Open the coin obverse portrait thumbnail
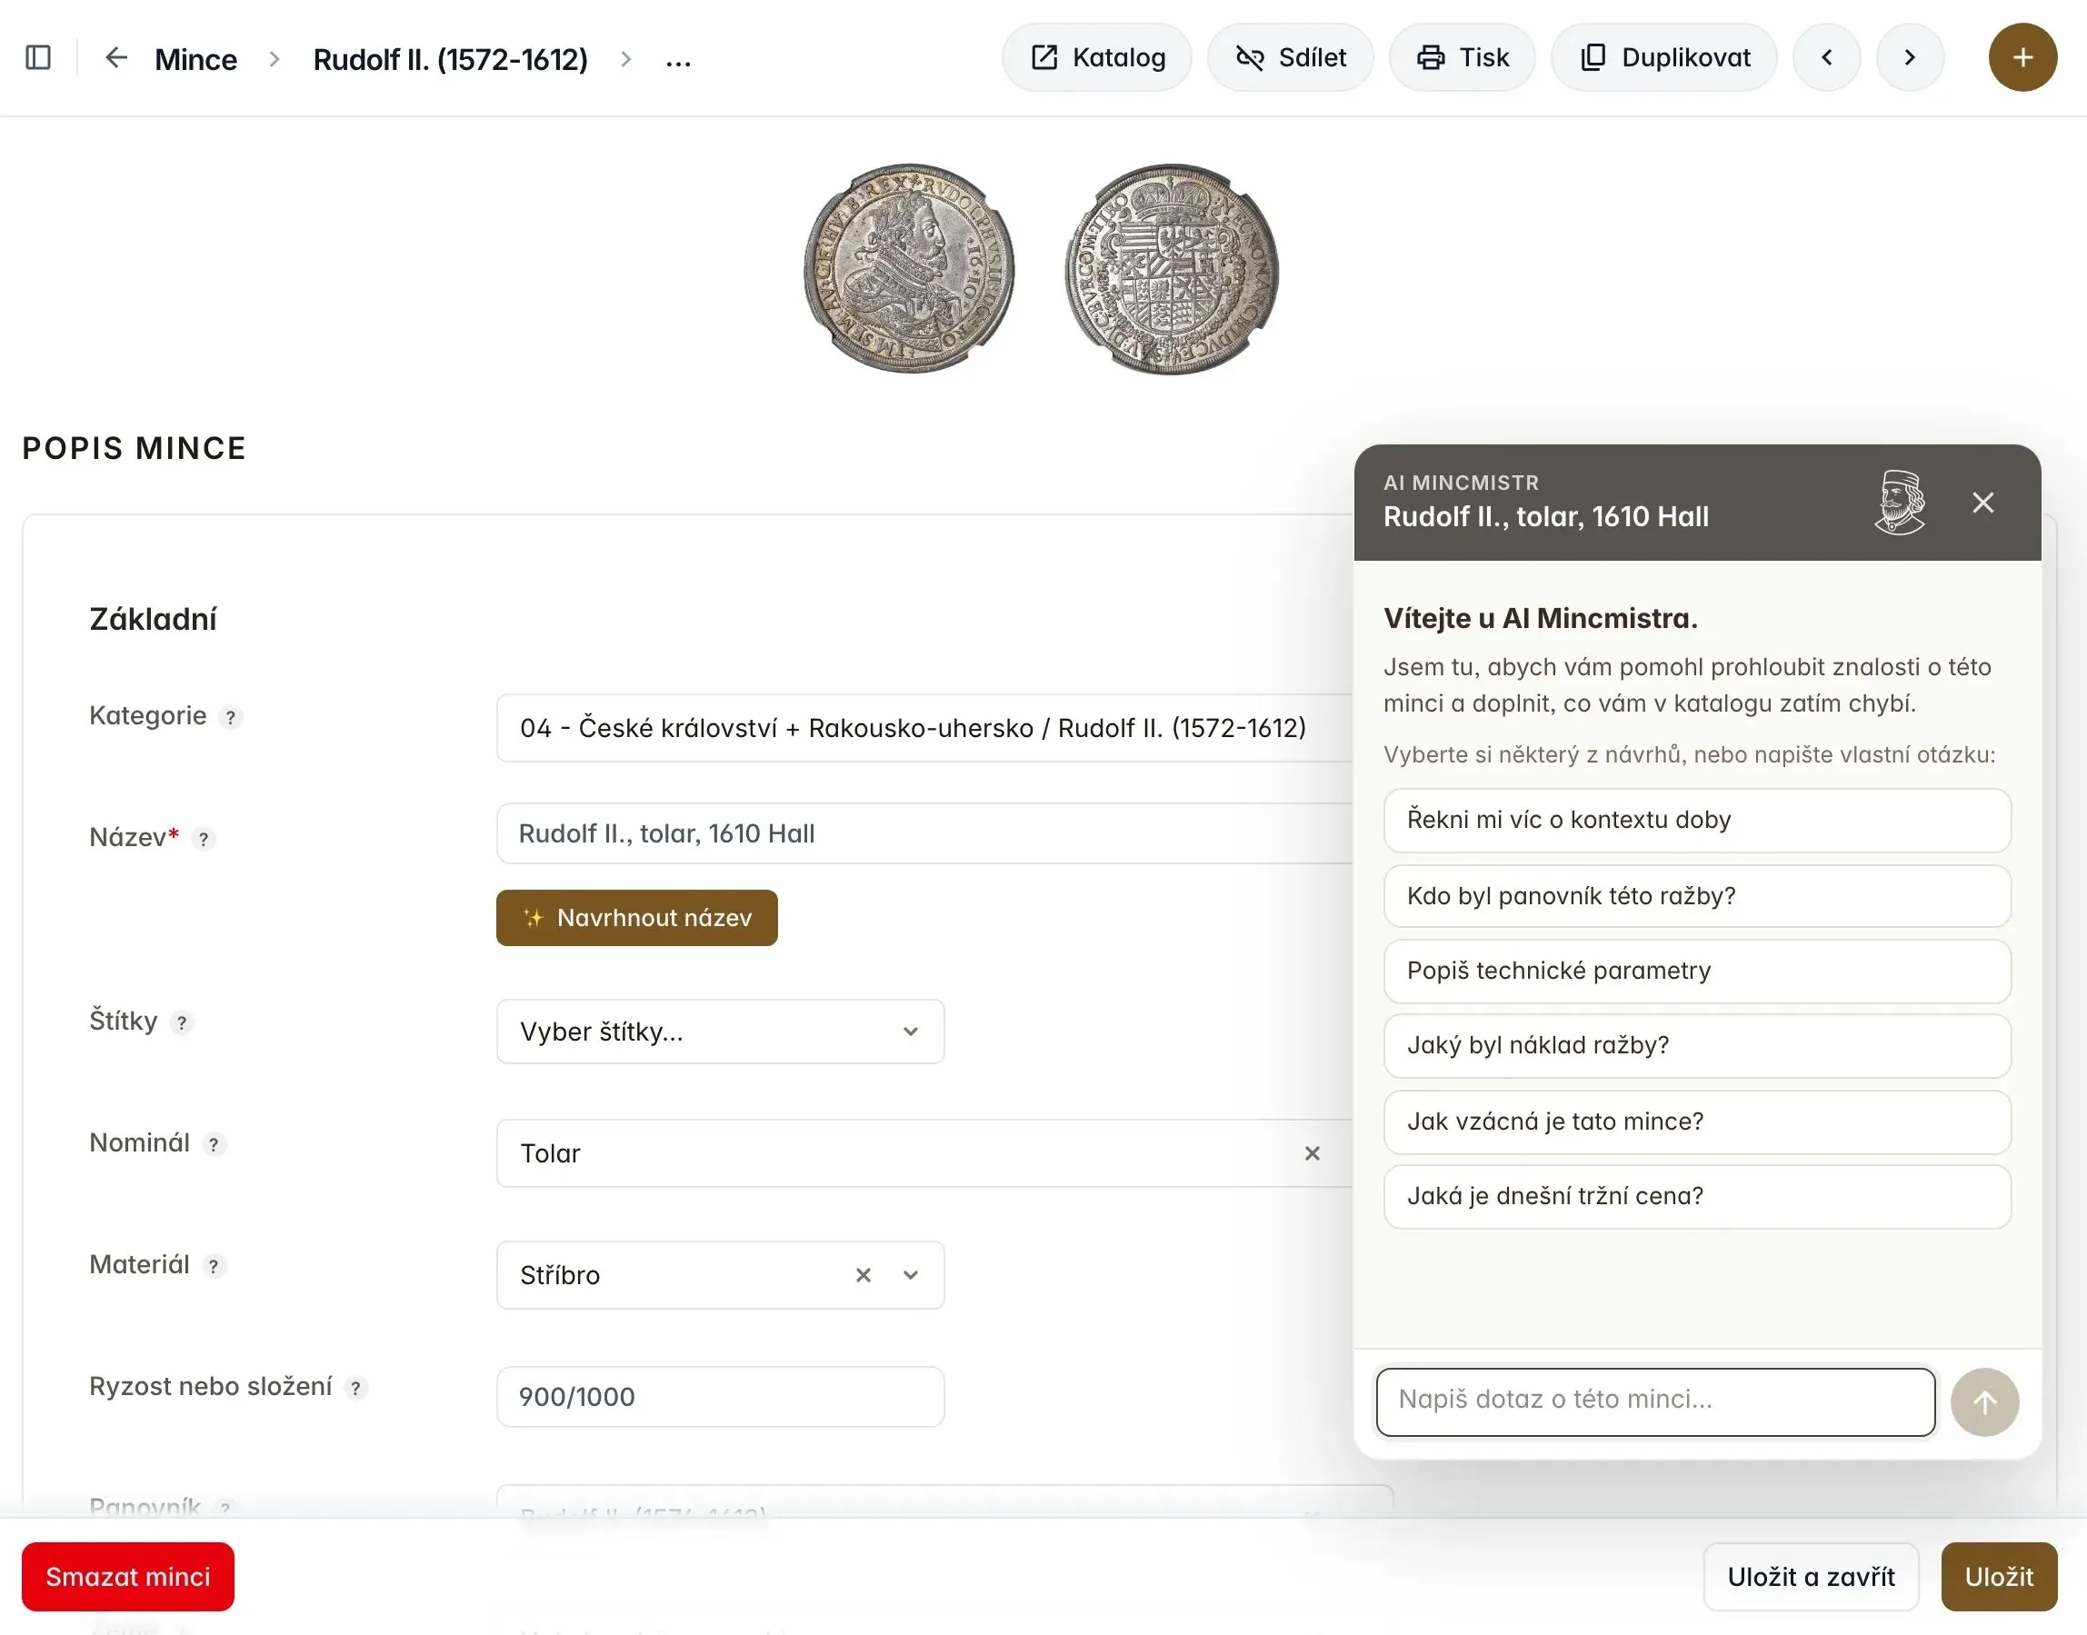The width and height of the screenshot is (2087, 1635). coord(908,268)
